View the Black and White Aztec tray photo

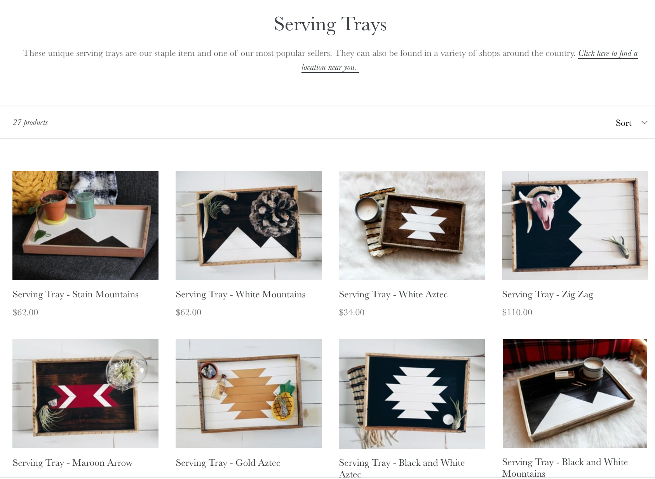[412, 394]
